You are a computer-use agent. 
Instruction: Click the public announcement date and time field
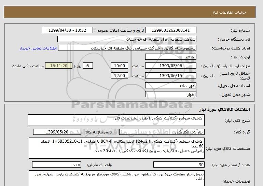(67, 30)
